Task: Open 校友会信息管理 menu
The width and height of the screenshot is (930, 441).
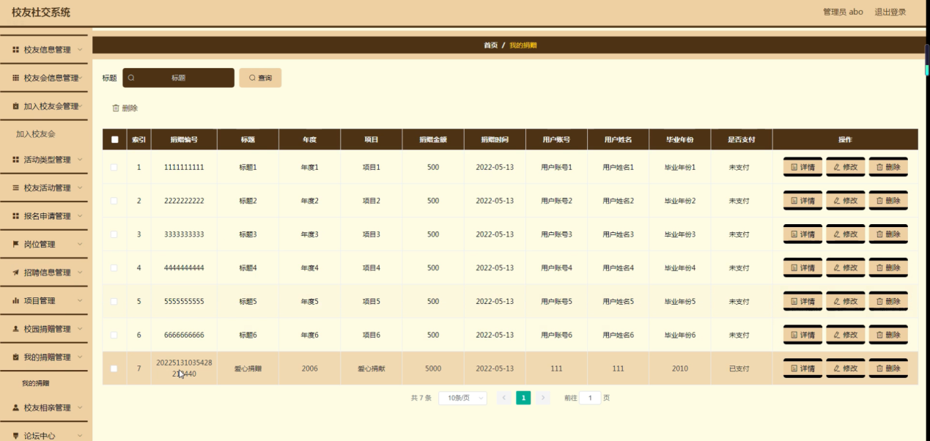Action: click(x=44, y=78)
